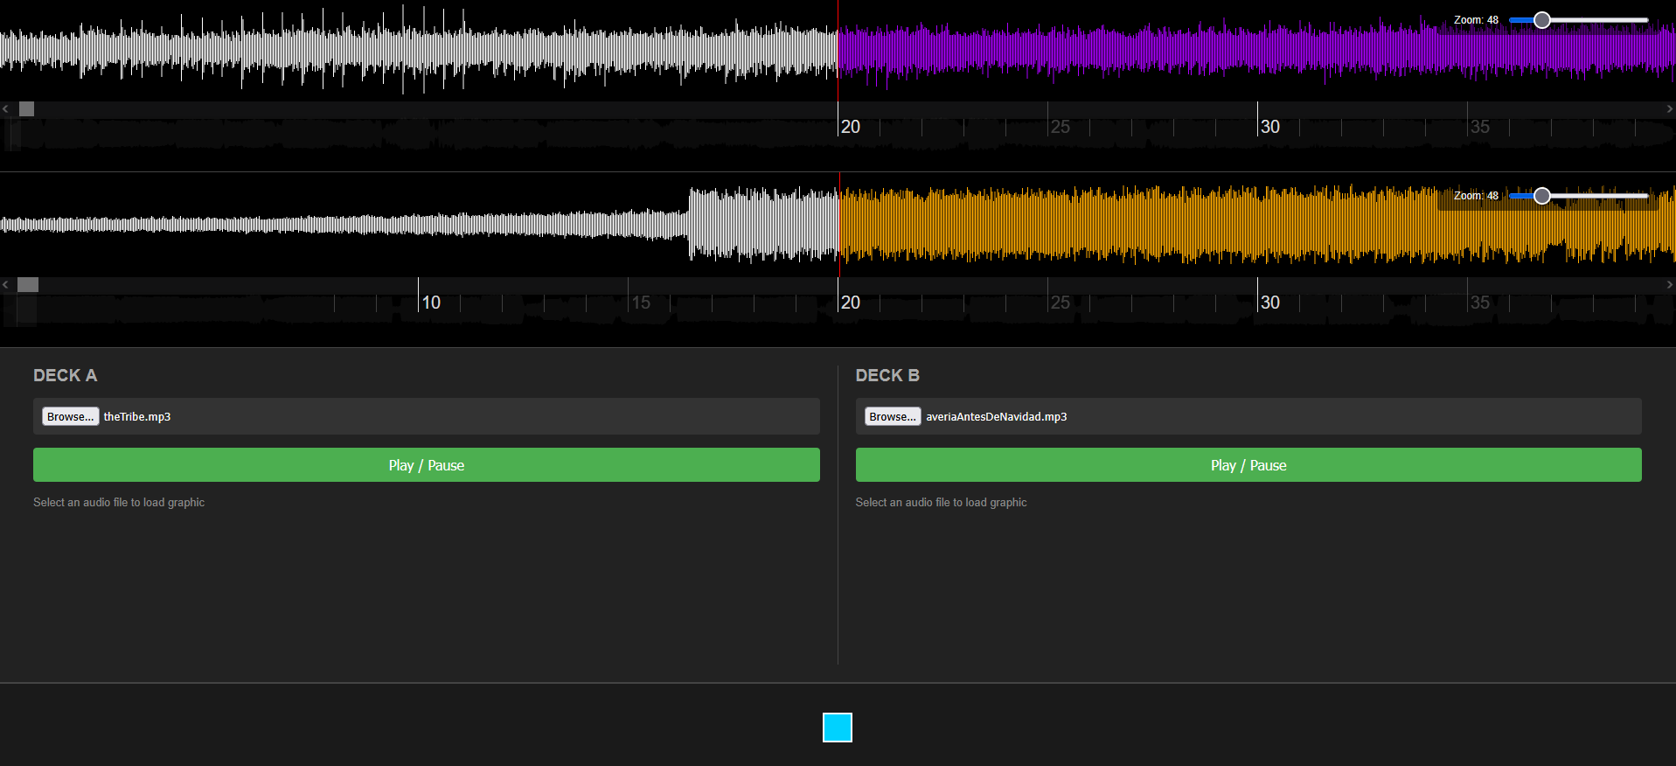
Task: Open the Browse dialog for Deck B
Action: tap(892, 417)
